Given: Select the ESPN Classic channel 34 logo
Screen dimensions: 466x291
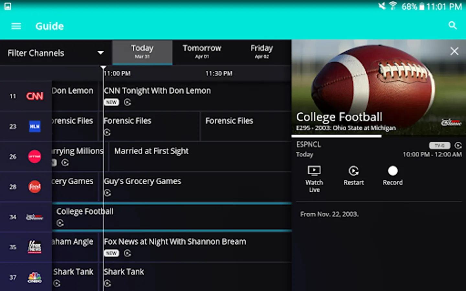Looking at the screenshot, I should 35,217.
